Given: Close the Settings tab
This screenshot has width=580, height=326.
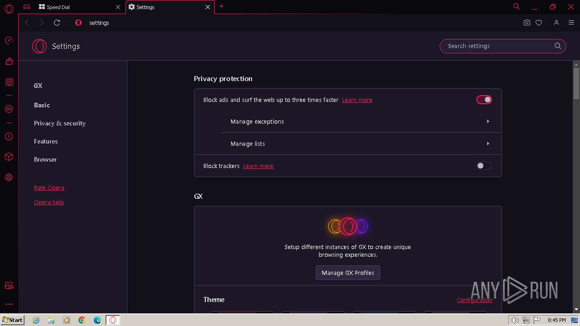Looking at the screenshot, I should click(x=208, y=7).
